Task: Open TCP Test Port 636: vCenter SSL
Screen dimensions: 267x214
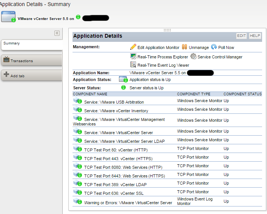Action: click(x=114, y=193)
